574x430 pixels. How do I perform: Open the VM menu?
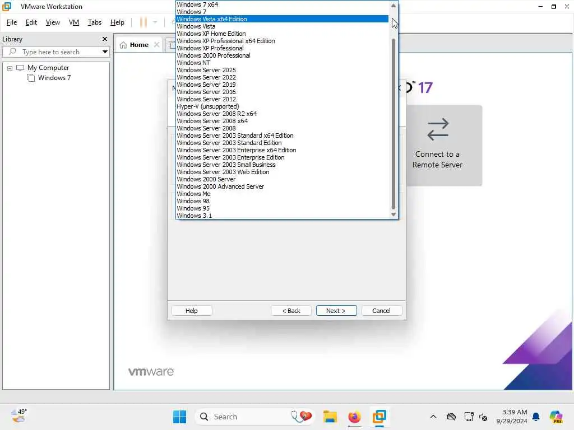tap(74, 22)
